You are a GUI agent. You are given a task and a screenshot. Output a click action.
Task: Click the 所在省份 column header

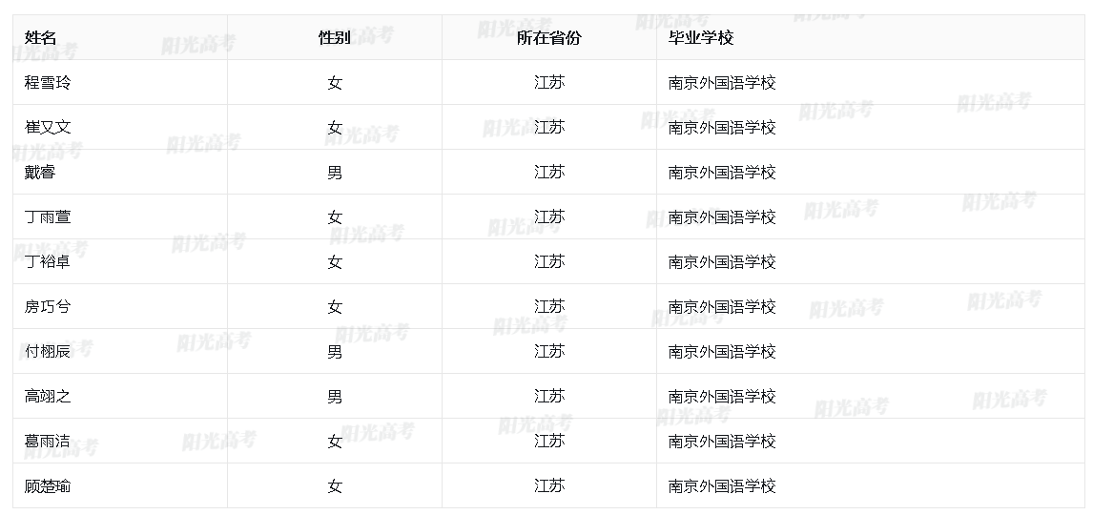[548, 38]
